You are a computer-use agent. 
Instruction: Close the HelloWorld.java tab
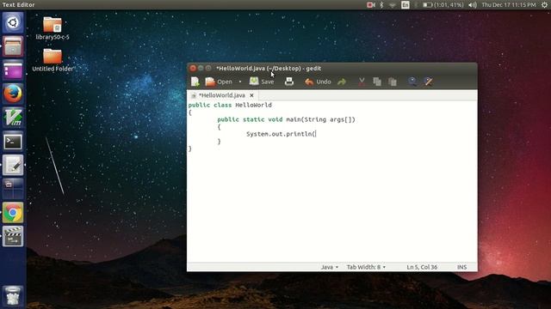click(251, 95)
